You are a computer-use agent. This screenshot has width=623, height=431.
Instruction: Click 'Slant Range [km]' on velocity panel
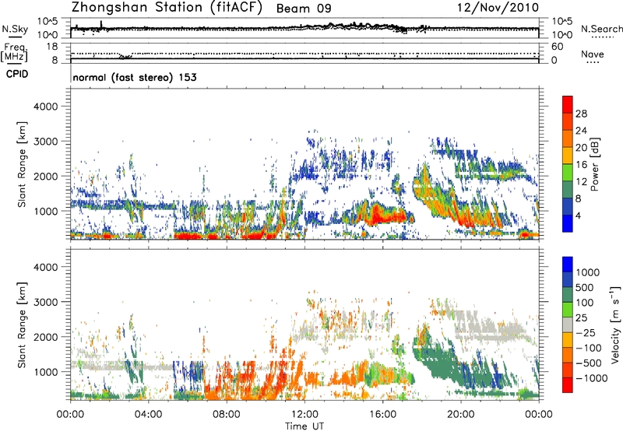(22, 325)
